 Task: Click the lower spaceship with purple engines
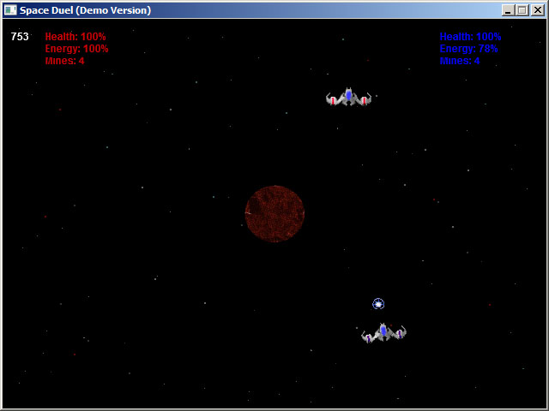[383, 332]
